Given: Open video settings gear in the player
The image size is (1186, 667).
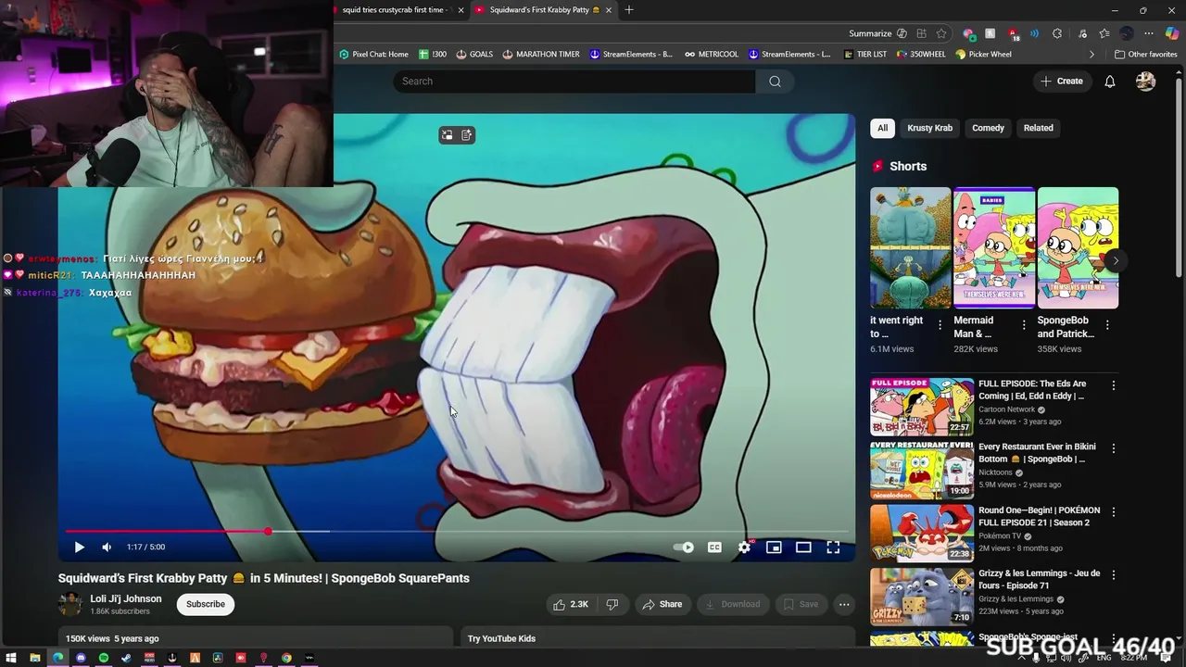Looking at the screenshot, I should [744, 547].
